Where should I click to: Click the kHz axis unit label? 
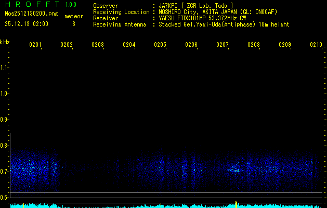point(5,42)
